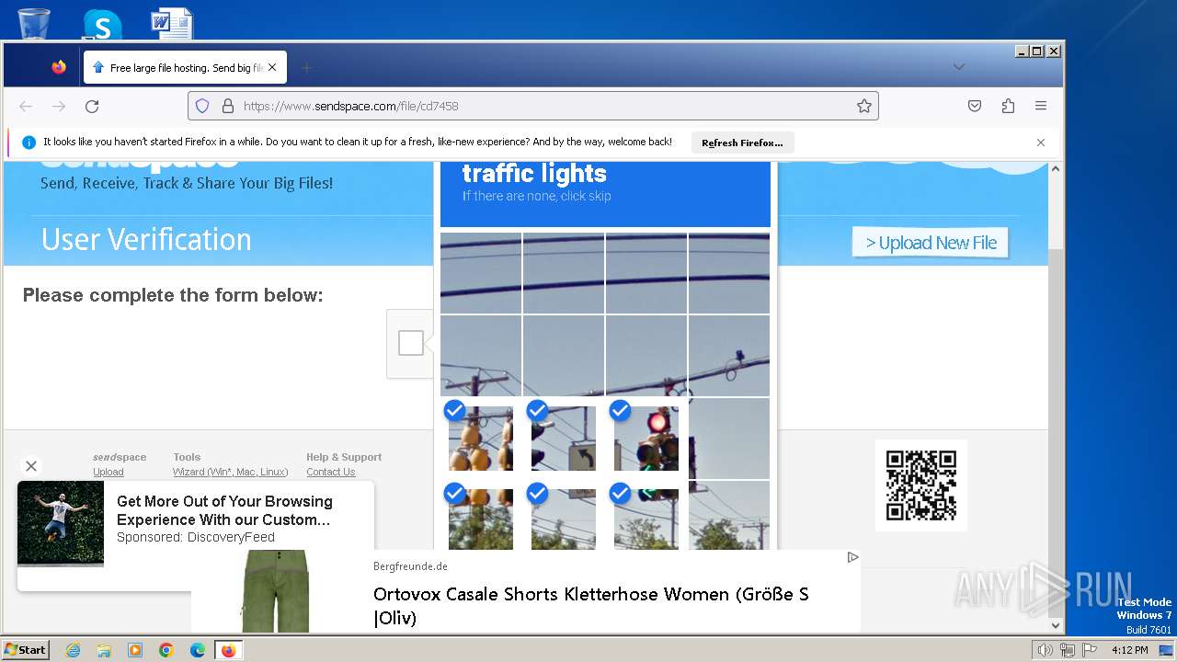The width and height of the screenshot is (1177, 662).
Task: Reload the current page
Action: [92, 106]
